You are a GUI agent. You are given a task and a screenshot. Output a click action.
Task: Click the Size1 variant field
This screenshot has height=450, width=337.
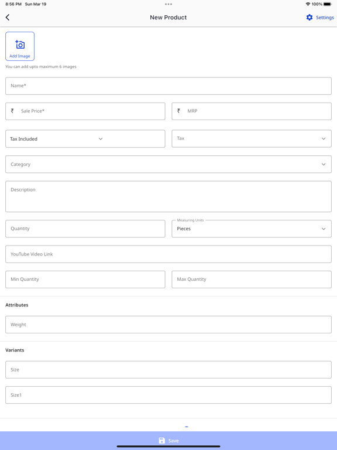(x=168, y=395)
